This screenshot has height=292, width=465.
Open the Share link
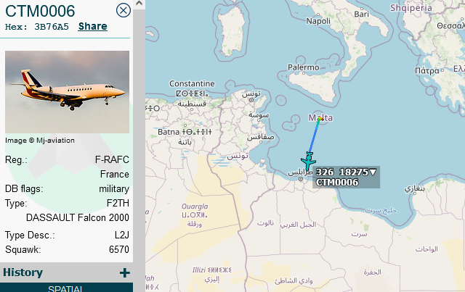coord(92,26)
